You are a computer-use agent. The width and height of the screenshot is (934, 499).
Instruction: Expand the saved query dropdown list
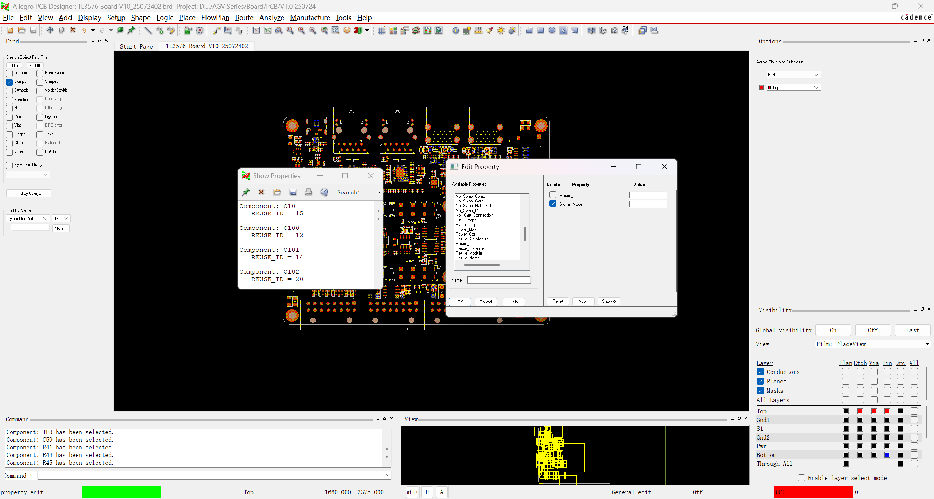[28, 175]
